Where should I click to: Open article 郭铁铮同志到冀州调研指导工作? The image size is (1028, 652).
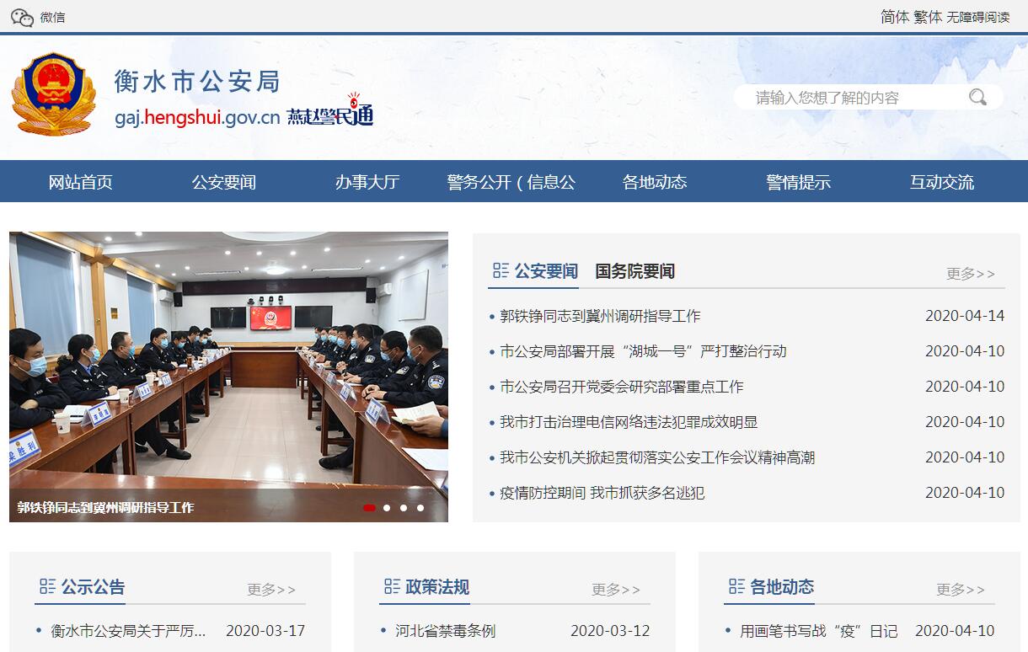pos(600,316)
